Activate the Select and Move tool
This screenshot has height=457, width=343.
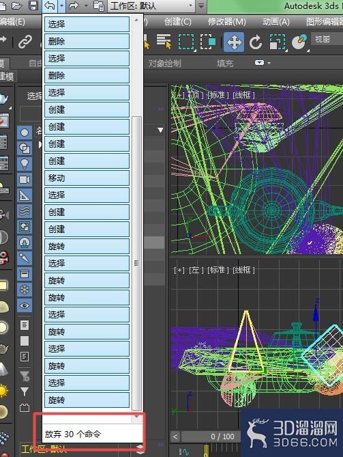[x=234, y=42]
